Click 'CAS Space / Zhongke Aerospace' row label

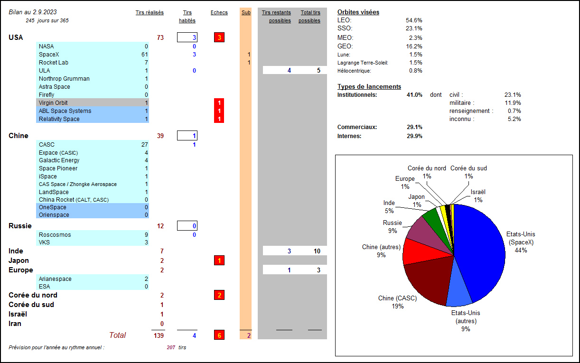click(78, 184)
